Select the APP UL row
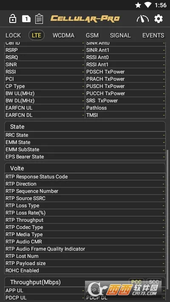The width and height of the screenshot is (170, 302). coord(45,291)
